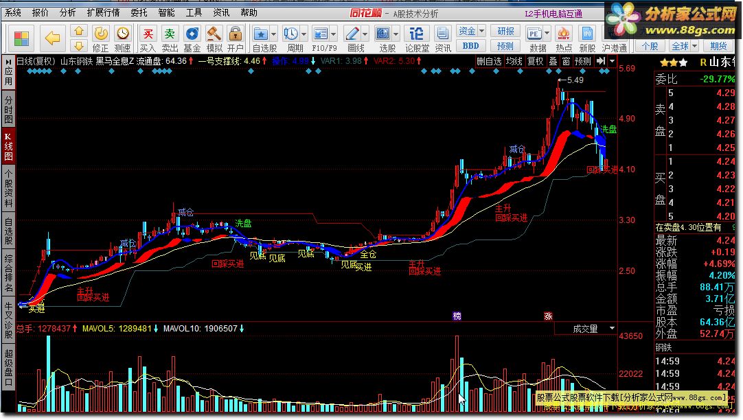
Task: Toggle the 均线 moving average button
Action: (514, 61)
